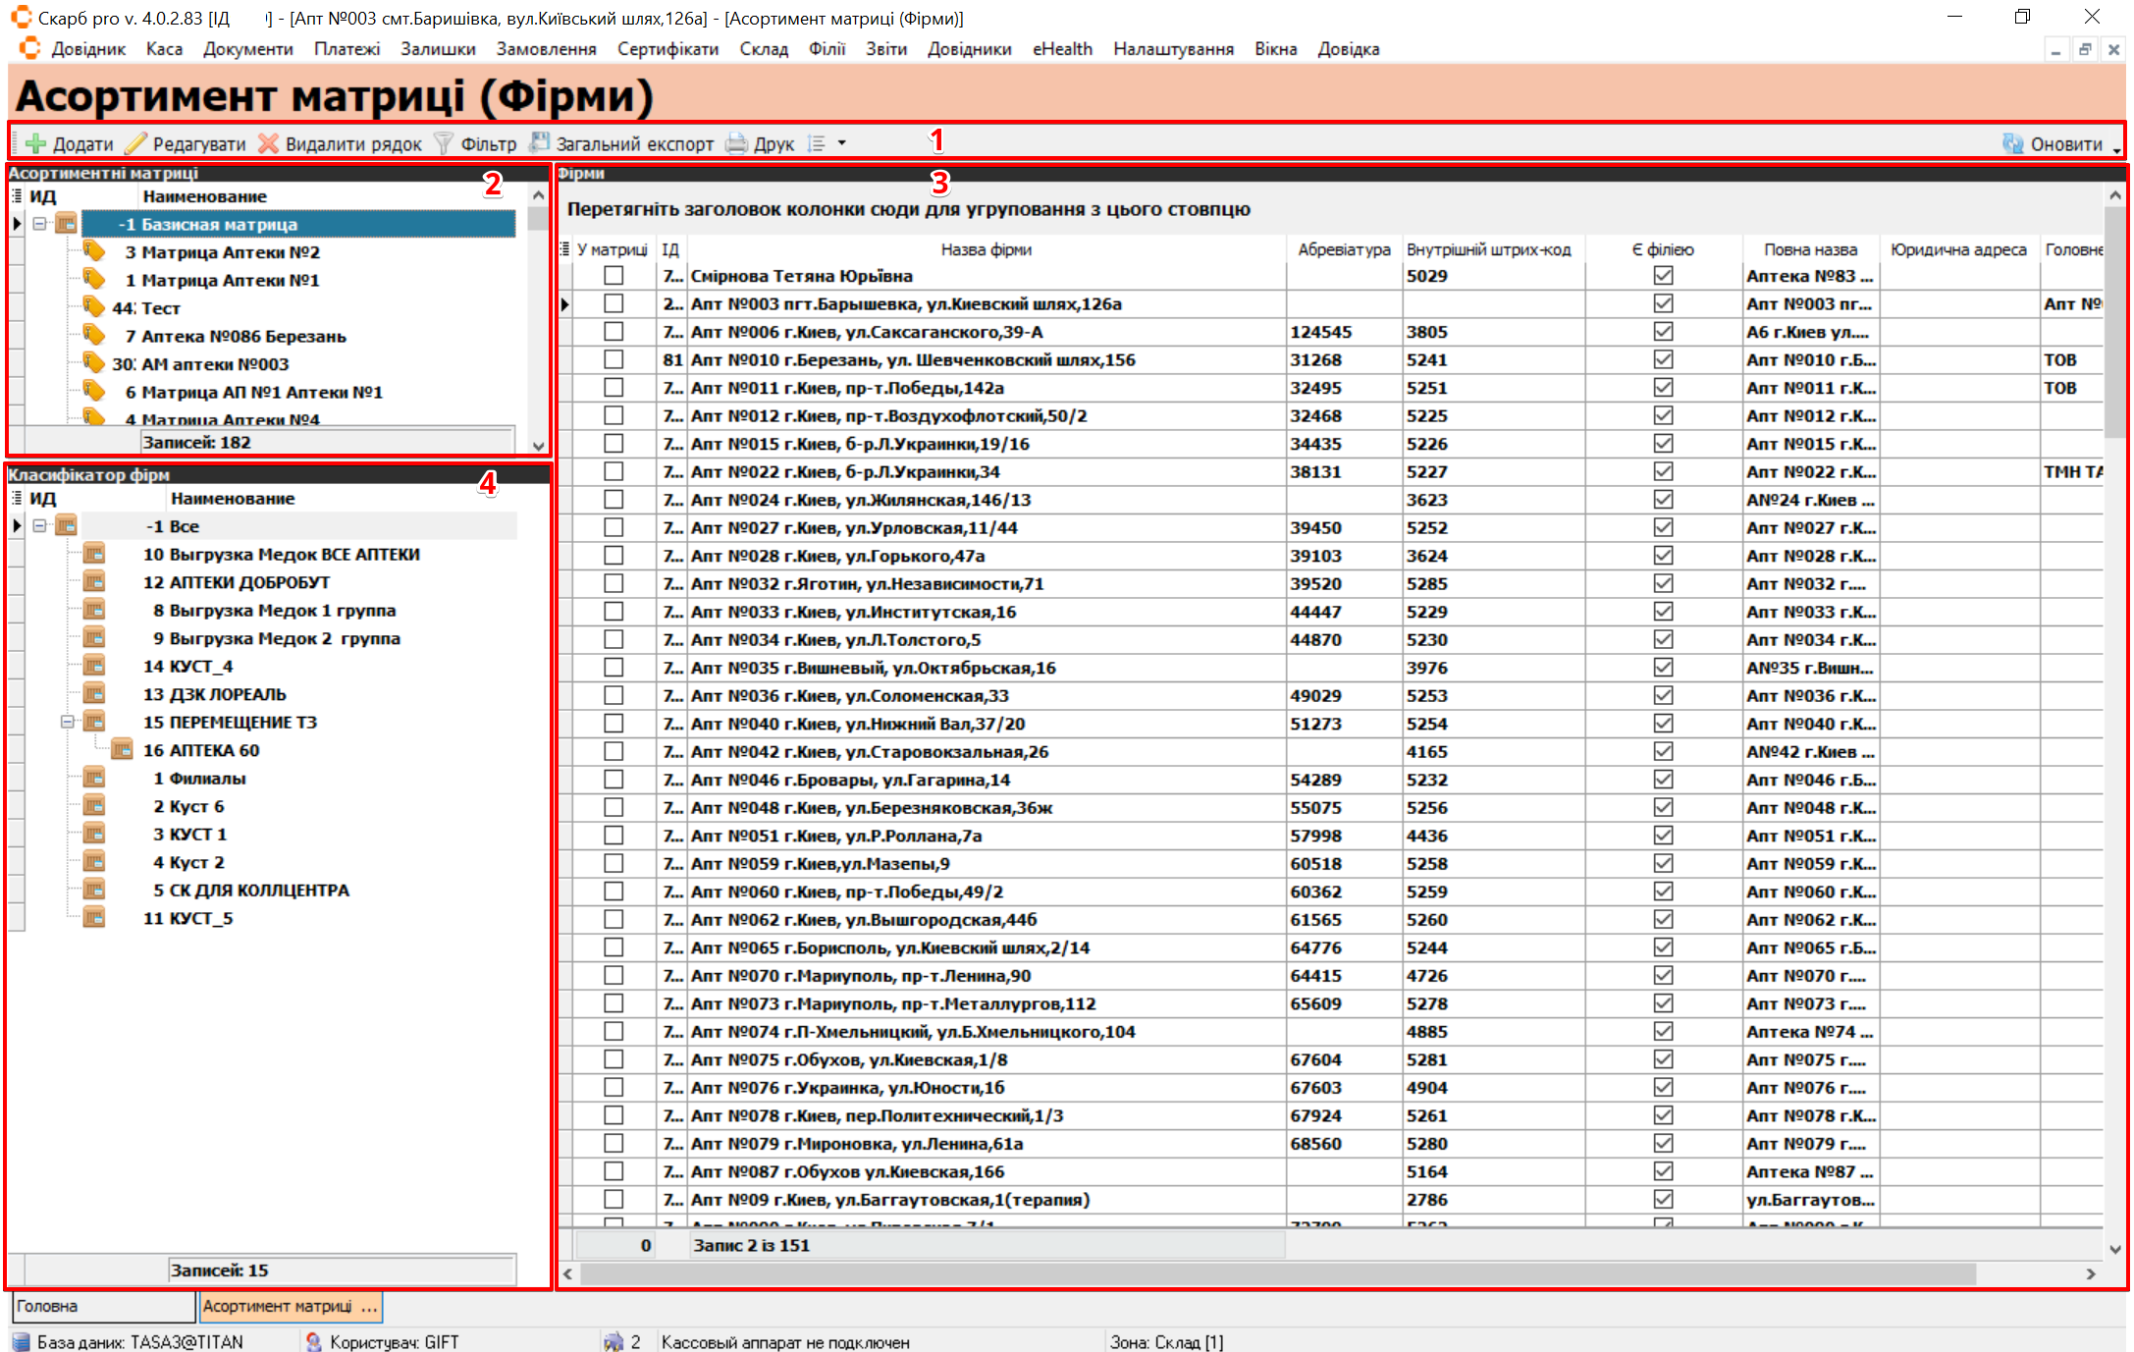2134x1352 pixels.
Task: Sort by Назва фірми column header
Action: point(986,249)
